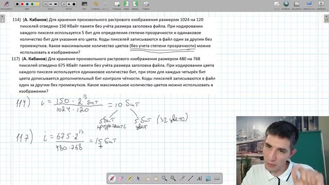Select the laser pointer tool
Image resolution: width=329 pixels, height=185 pixels.
[x=182, y=178]
